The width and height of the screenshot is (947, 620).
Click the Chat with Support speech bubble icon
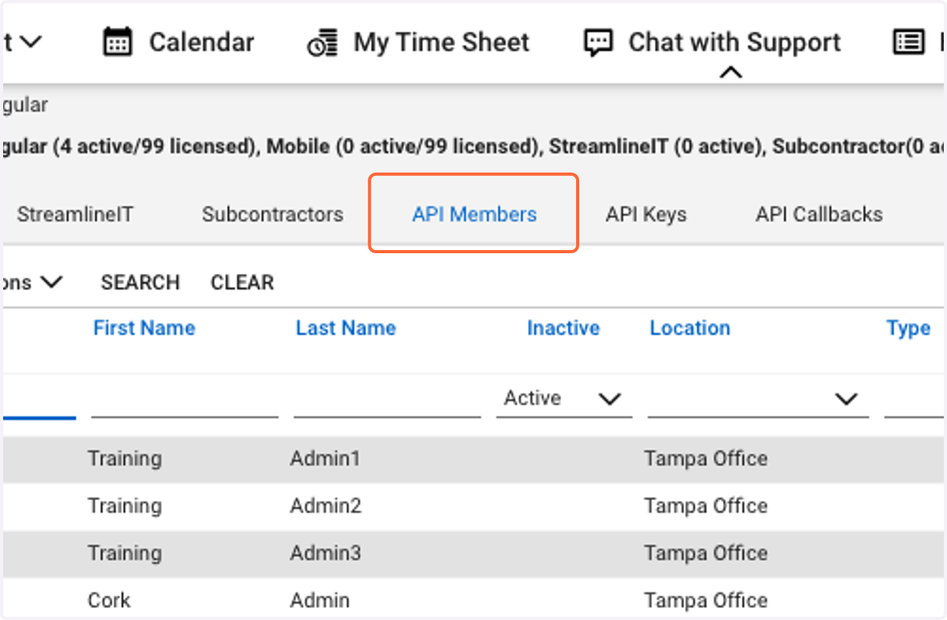pyautogui.click(x=597, y=43)
